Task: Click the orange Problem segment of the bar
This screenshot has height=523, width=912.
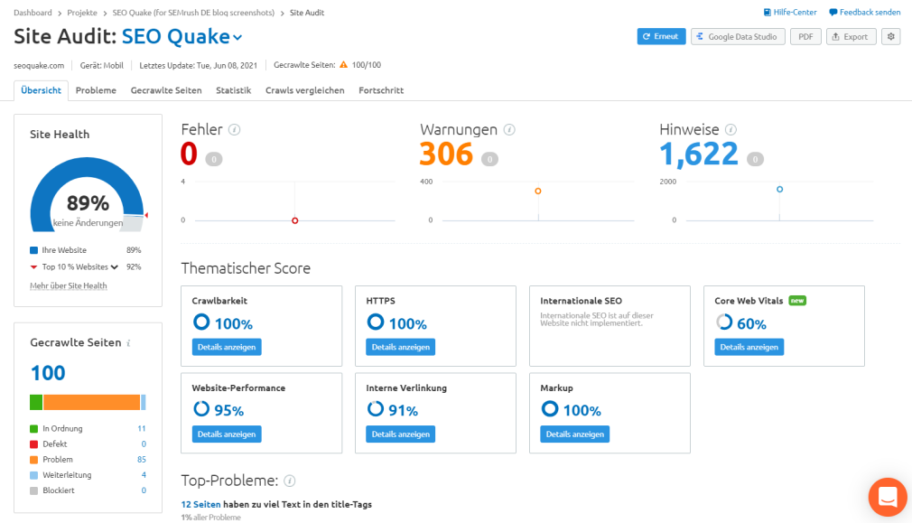Action: point(91,403)
